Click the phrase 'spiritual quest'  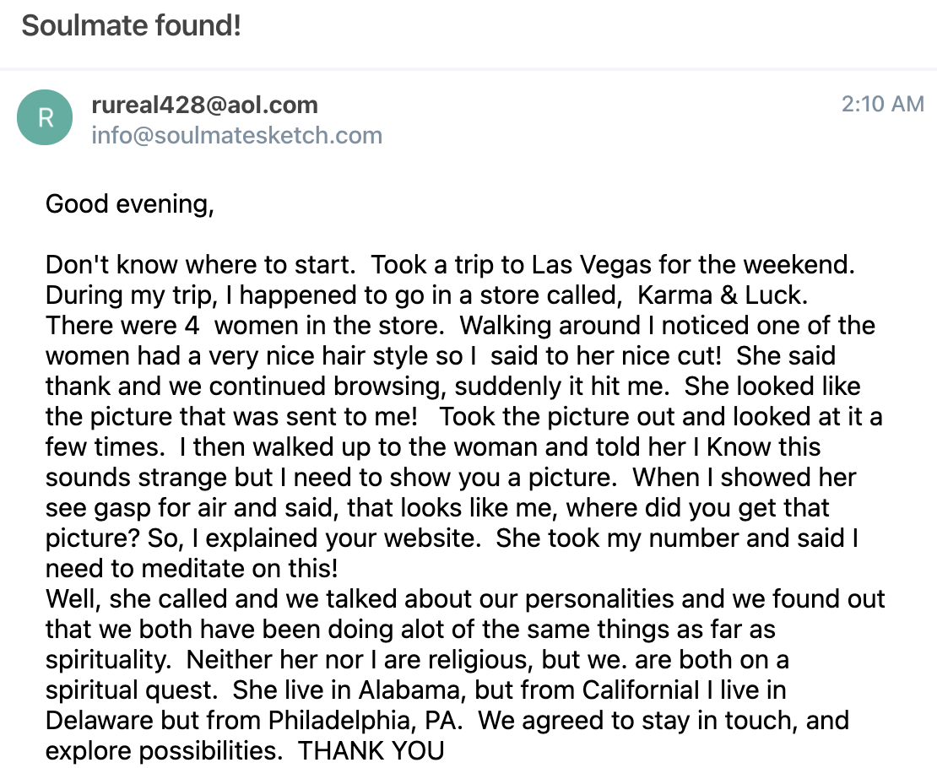pyautogui.click(x=130, y=690)
